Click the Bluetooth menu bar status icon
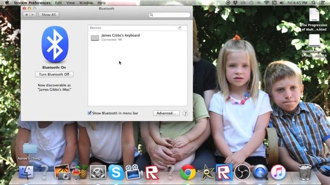The width and height of the screenshot is (330, 185). (259, 3)
